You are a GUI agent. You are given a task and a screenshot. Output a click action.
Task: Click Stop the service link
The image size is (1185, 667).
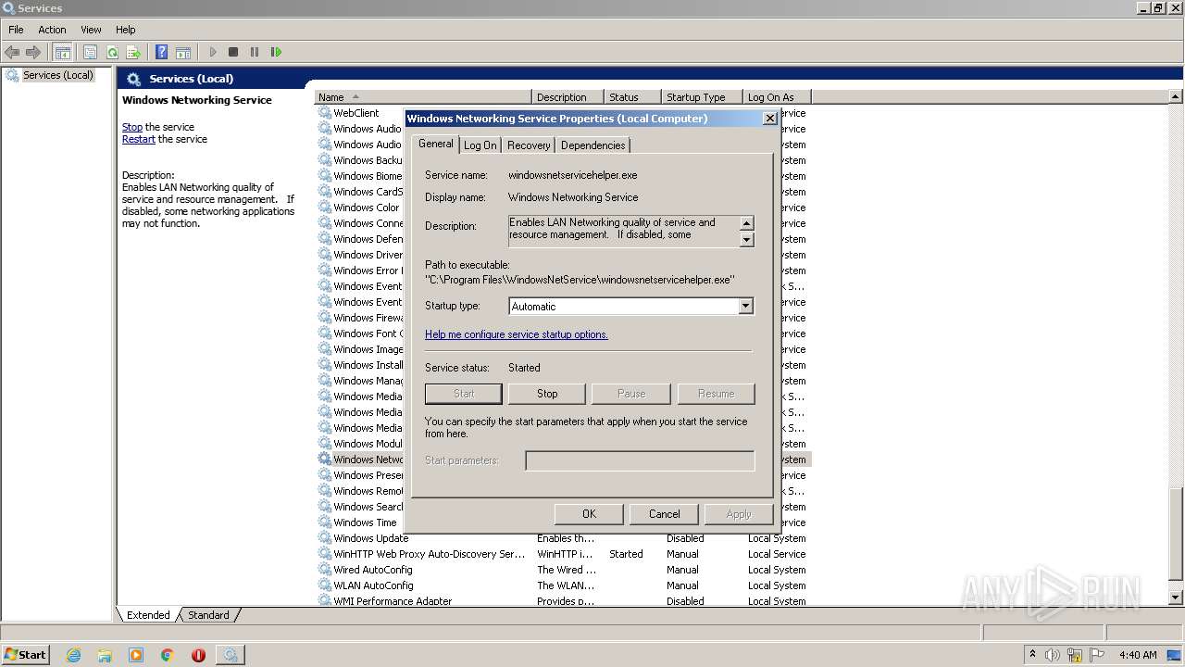click(x=132, y=127)
